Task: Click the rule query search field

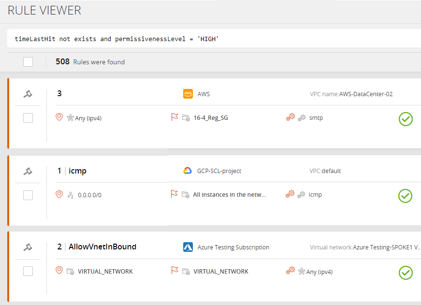Action: tap(213, 39)
